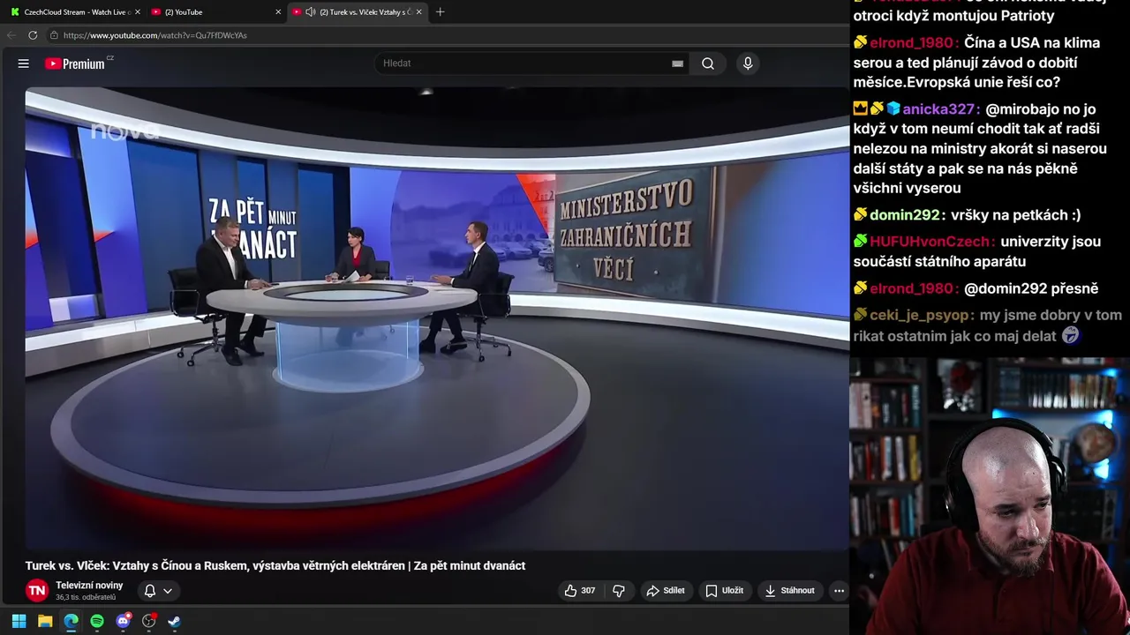
Task: Open Discord from taskbar
Action: (x=123, y=621)
